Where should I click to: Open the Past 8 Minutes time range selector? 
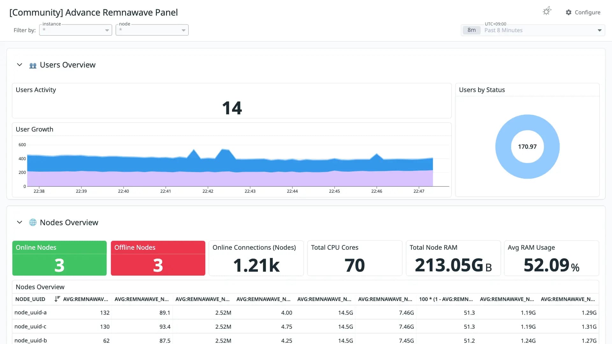coord(533,30)
